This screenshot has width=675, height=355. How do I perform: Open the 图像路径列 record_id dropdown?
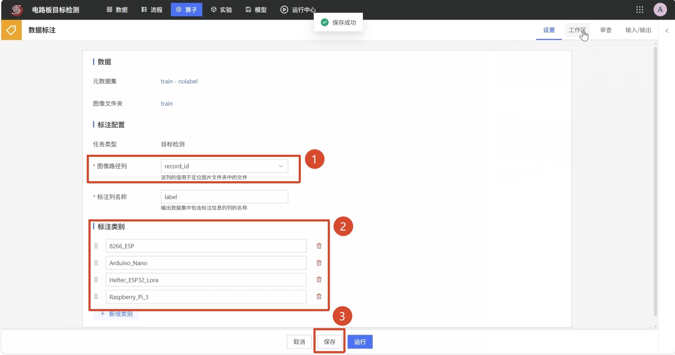[224, 166]
